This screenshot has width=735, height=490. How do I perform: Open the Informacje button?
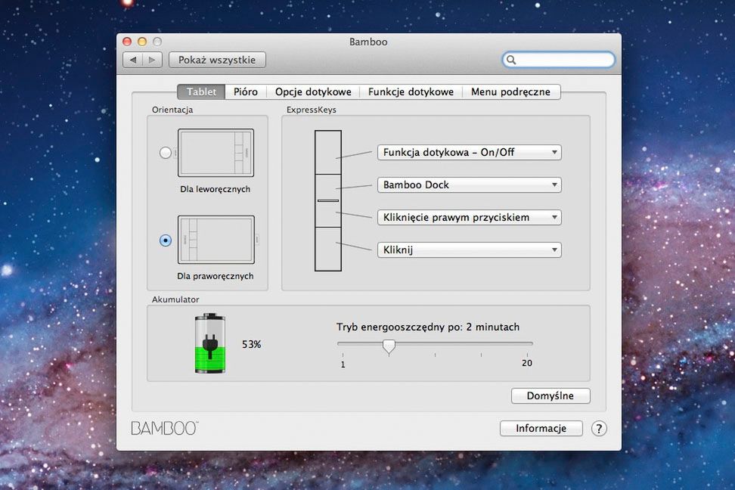click(x=541, y=428)
